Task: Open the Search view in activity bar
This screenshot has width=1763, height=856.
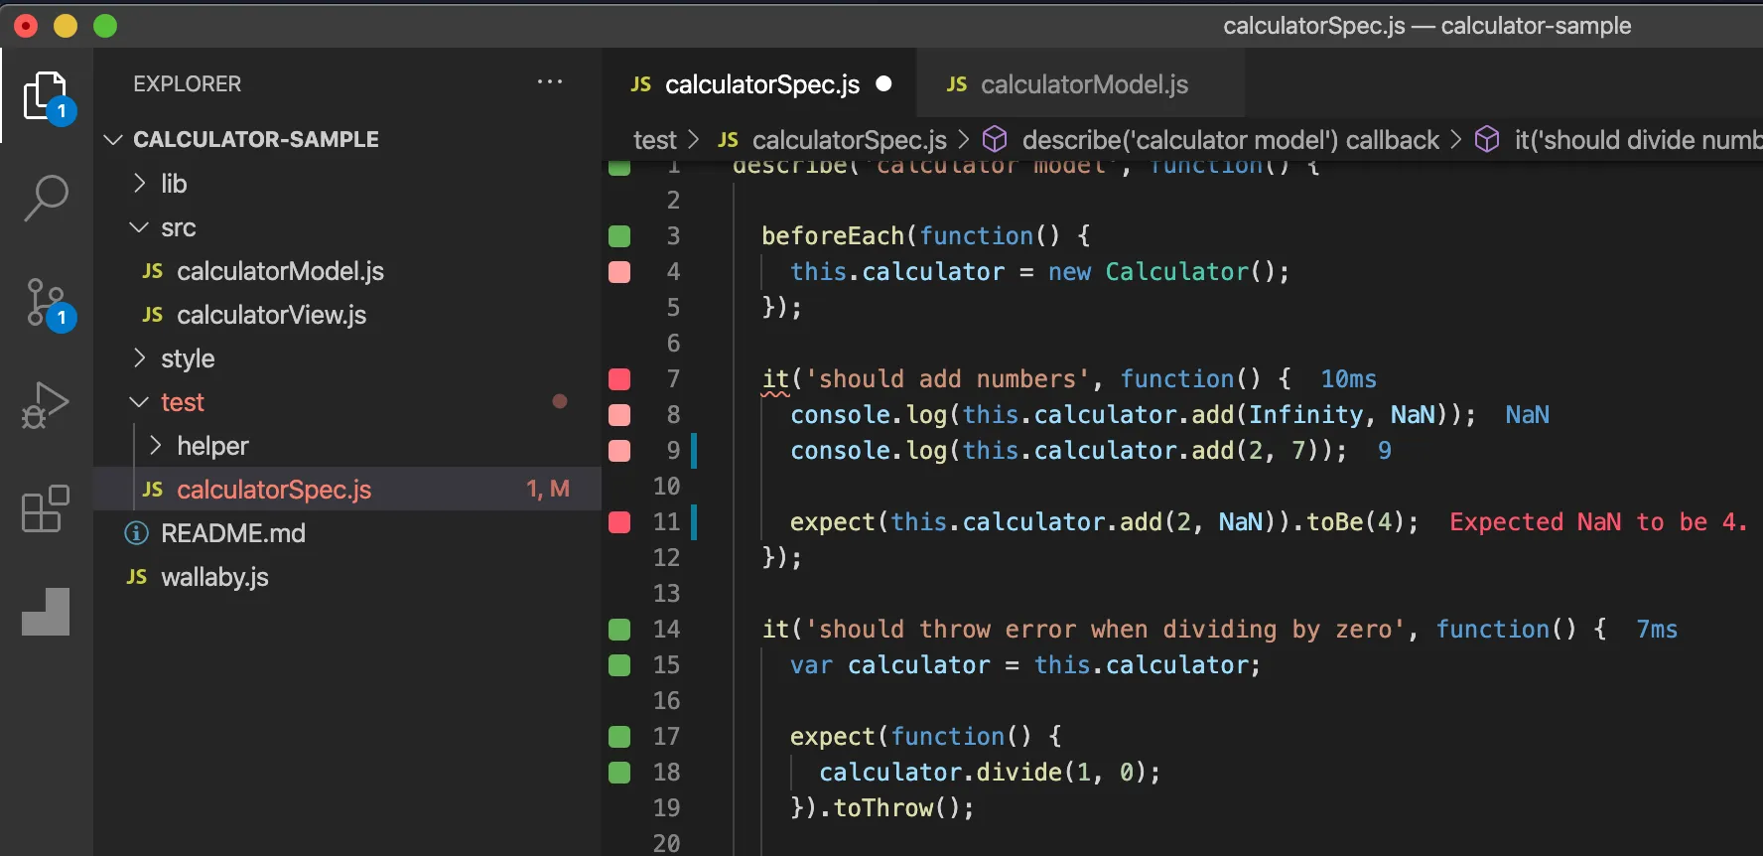Action: pos(46,199)
